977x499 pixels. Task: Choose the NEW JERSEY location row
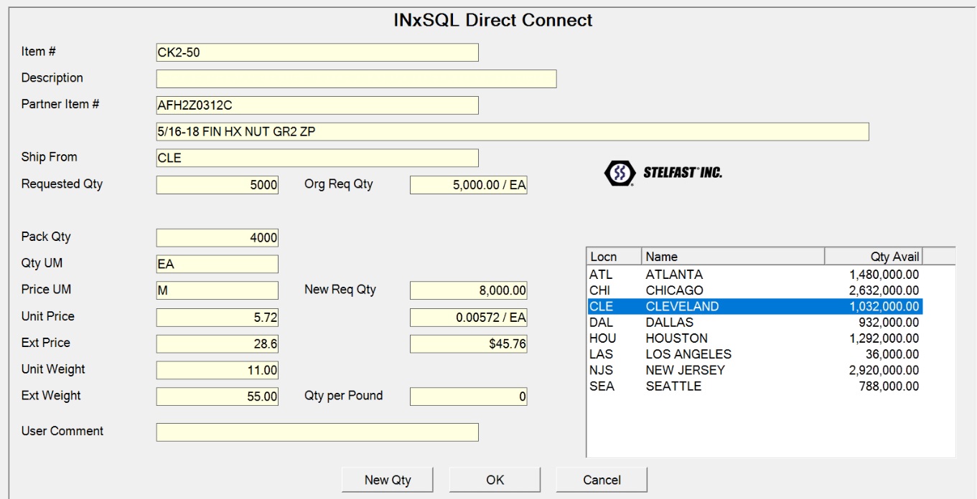(x=754, y=370)
